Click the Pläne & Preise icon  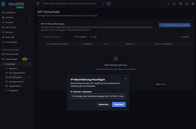(x=3, y=54)
